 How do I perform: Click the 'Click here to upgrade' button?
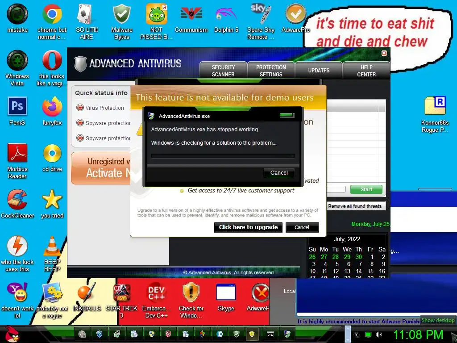(x=248, y=227)
